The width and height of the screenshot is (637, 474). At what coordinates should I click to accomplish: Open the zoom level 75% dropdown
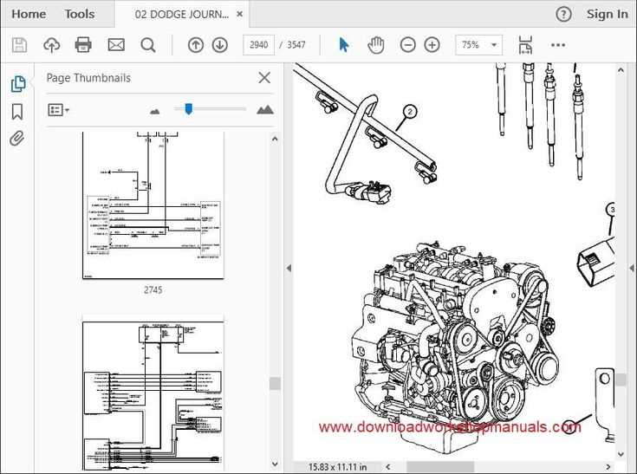coord(478,45)
